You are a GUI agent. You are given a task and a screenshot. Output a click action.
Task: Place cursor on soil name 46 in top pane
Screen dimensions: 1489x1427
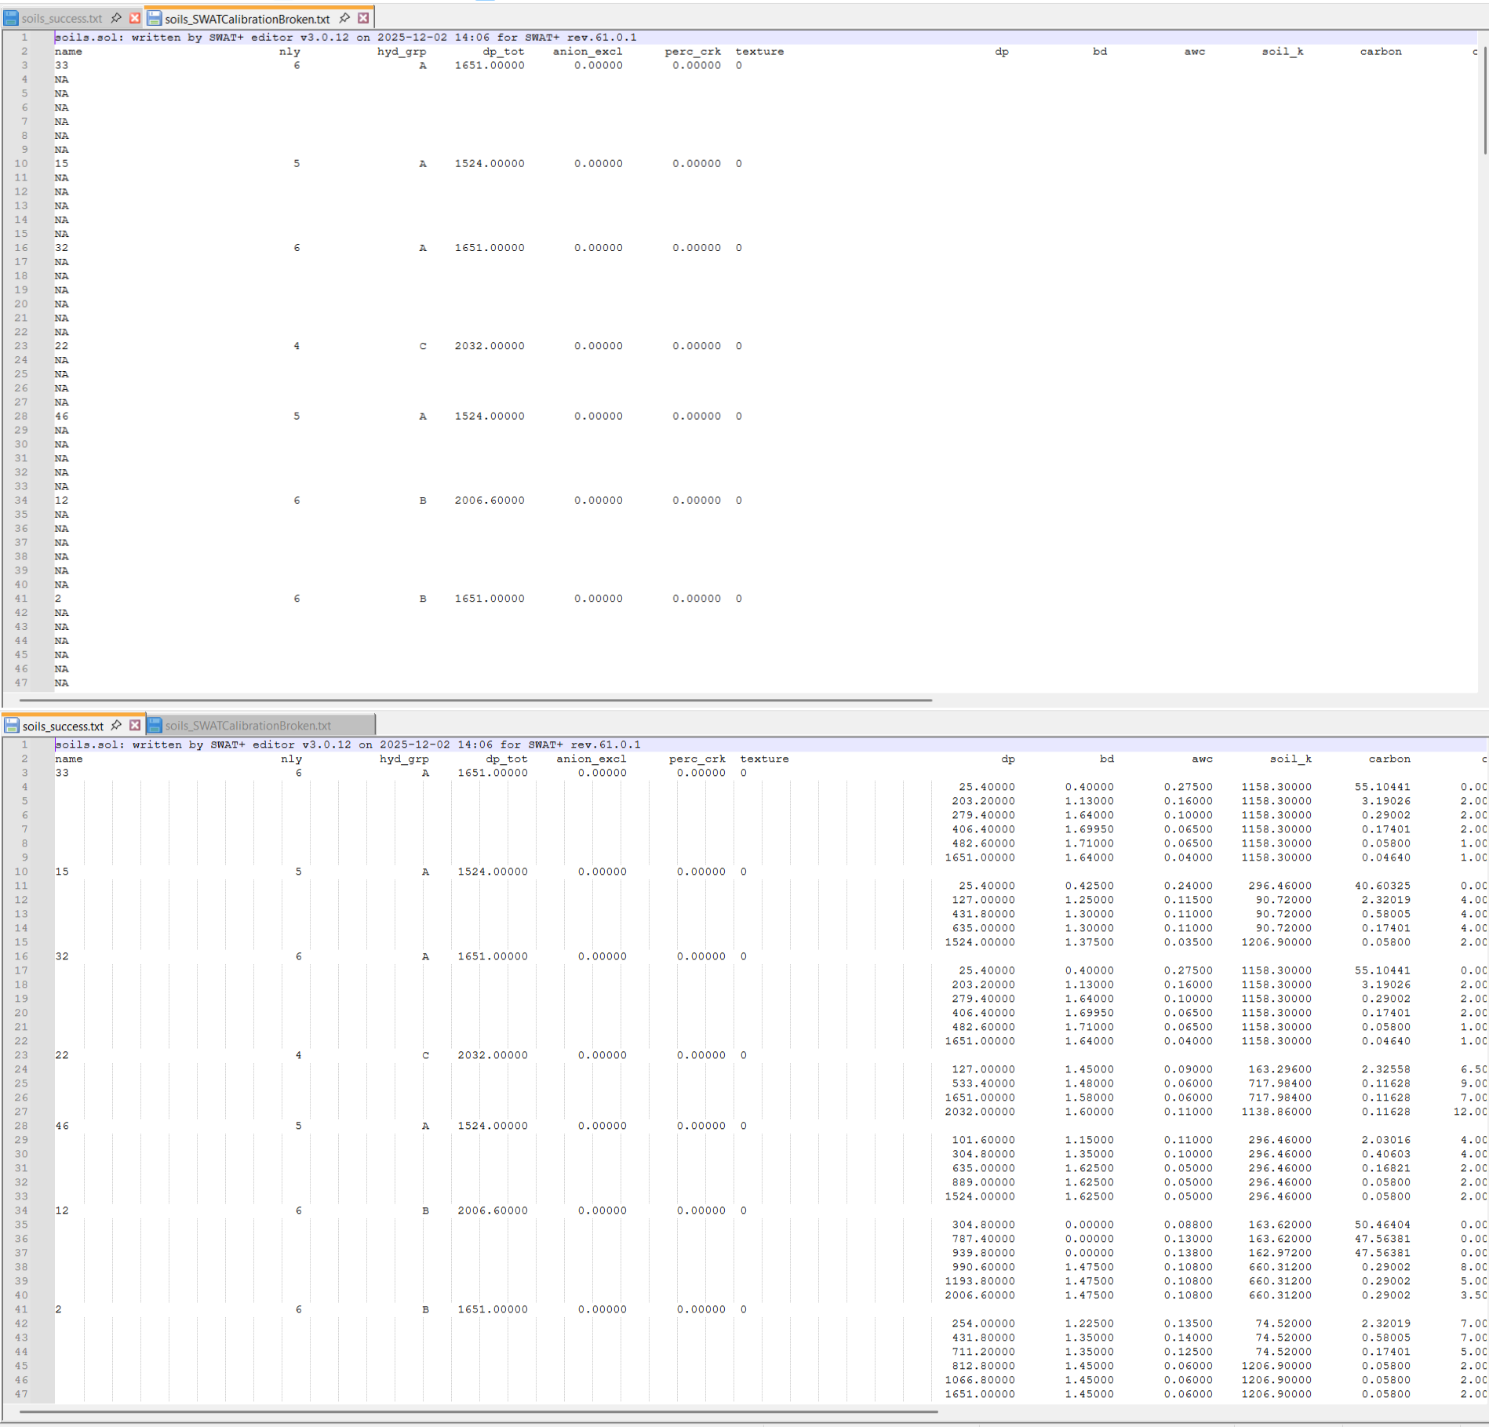click(x=62, y=417)
